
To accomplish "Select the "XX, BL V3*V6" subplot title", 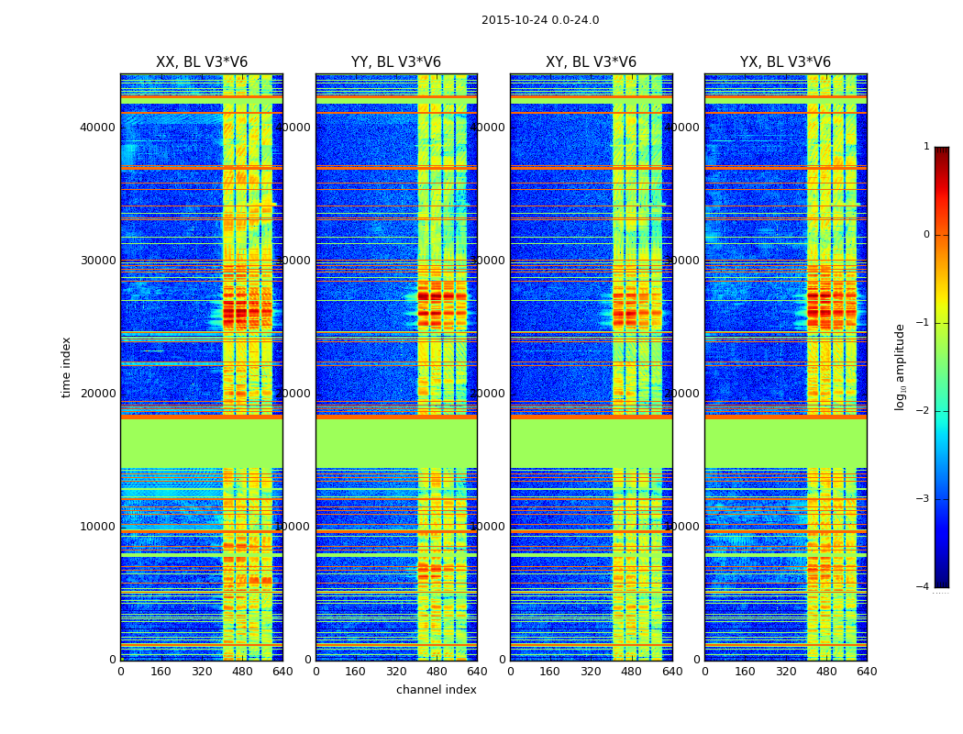I will (202, 62).
